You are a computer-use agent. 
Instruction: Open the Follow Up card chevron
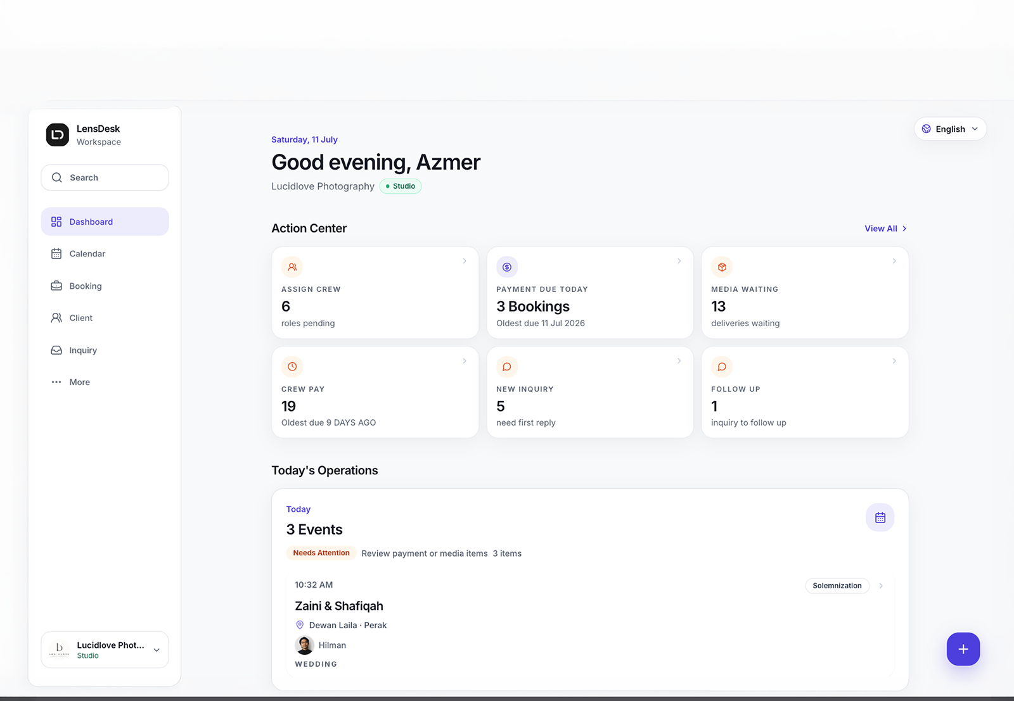point(894,361)
